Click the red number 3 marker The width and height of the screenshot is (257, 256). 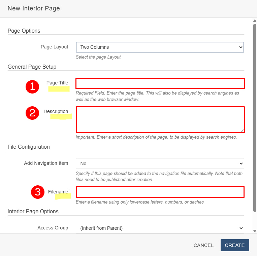[x=38, y=192]
